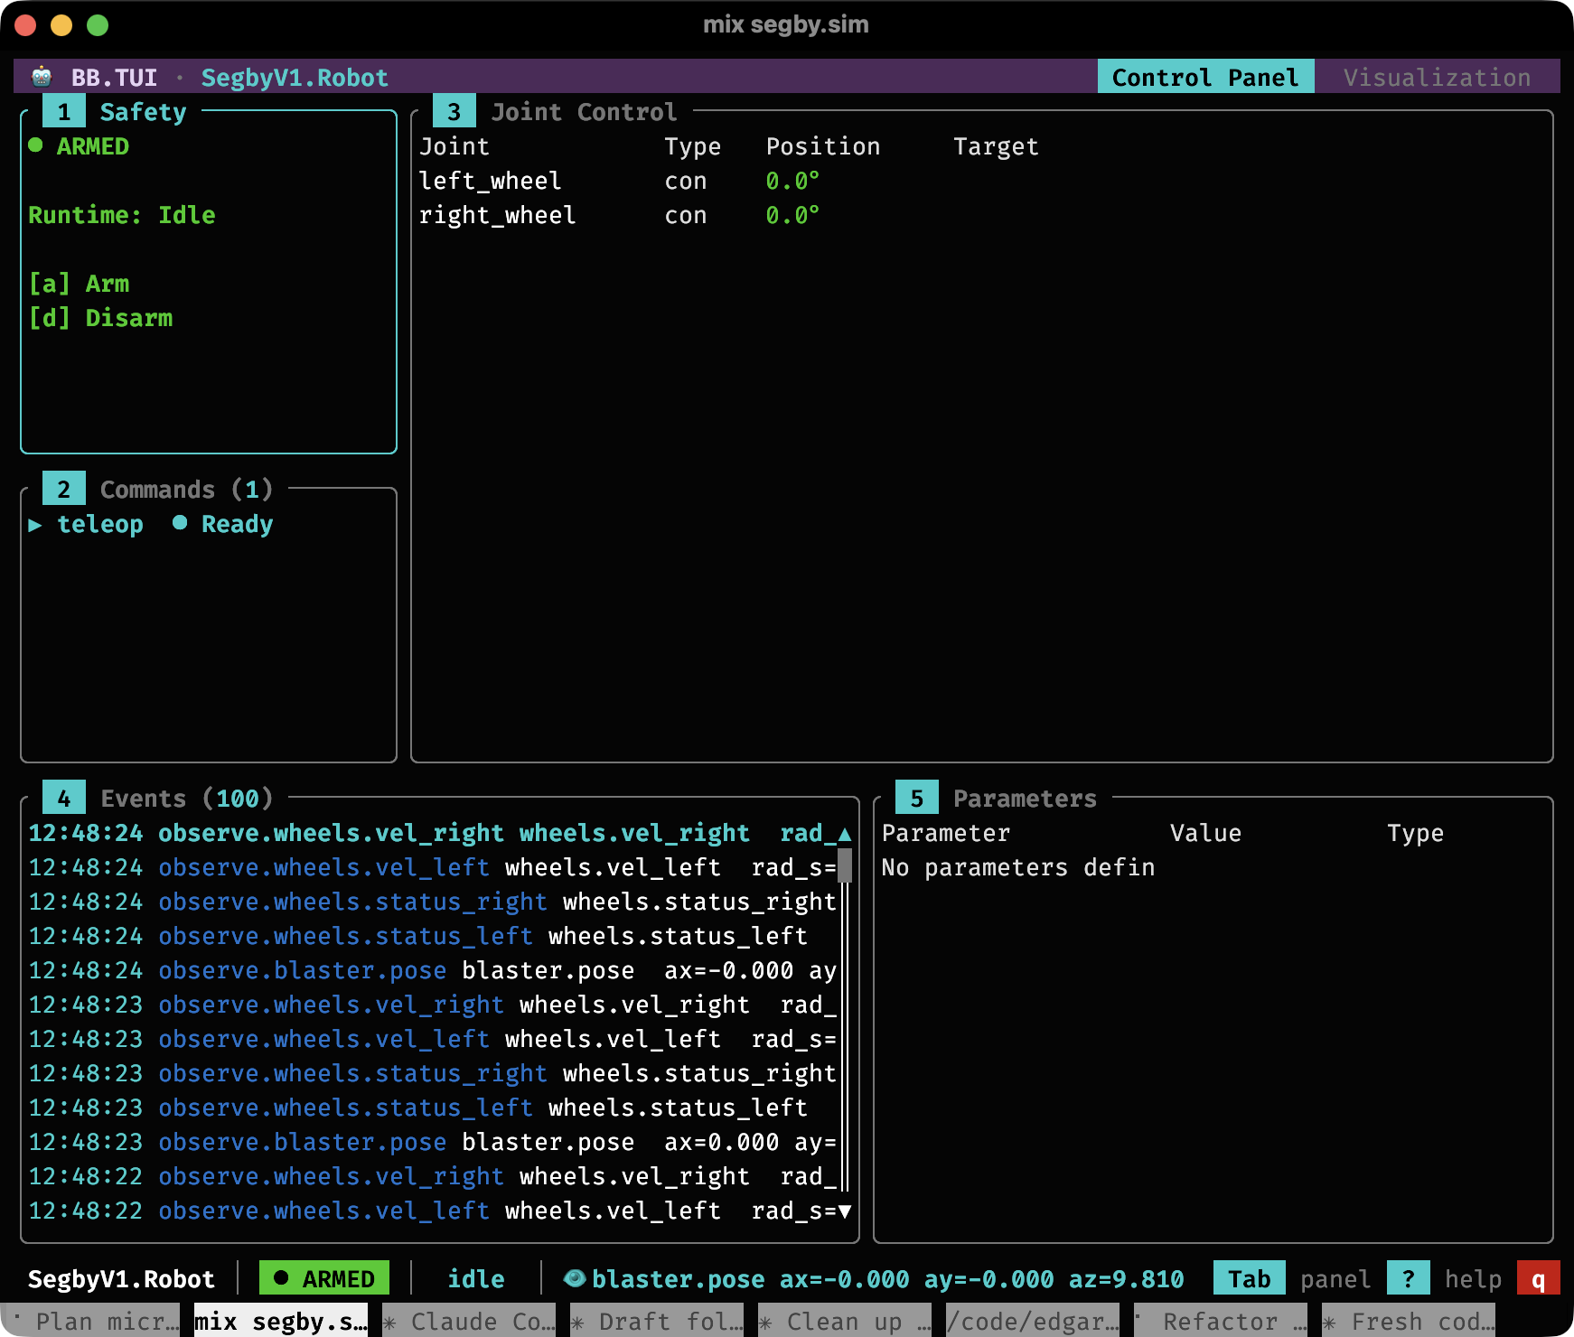Viewport: 1574px width, 1337px height.
Task: Switch to the Visualization tab
Action: point(1437,77)
